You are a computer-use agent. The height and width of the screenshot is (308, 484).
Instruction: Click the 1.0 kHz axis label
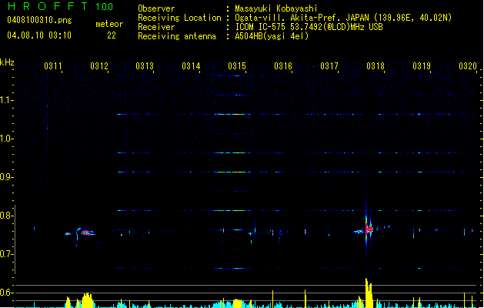[x=7, y=139]
